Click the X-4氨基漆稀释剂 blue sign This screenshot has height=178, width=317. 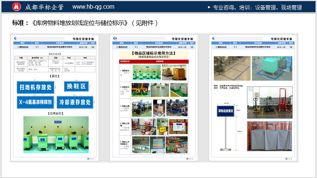pyautogui.click(x=35, y=102)
